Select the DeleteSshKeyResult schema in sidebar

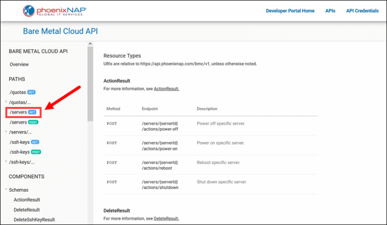(x=34, y=219)
